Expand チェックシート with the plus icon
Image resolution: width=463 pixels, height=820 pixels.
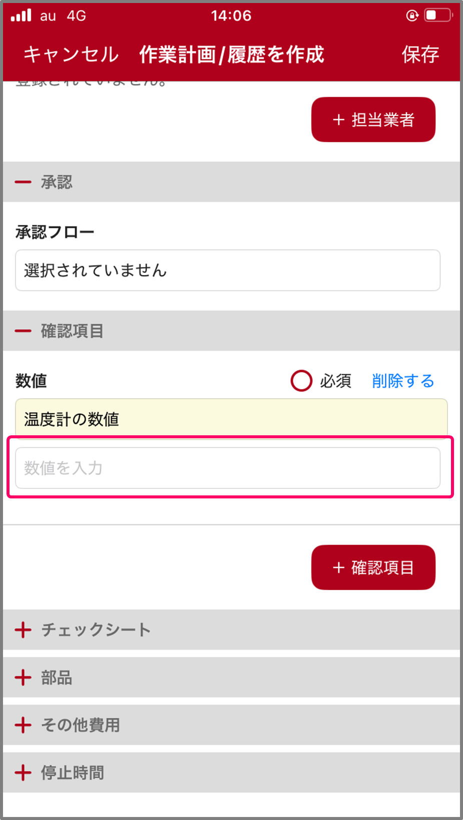23,630
